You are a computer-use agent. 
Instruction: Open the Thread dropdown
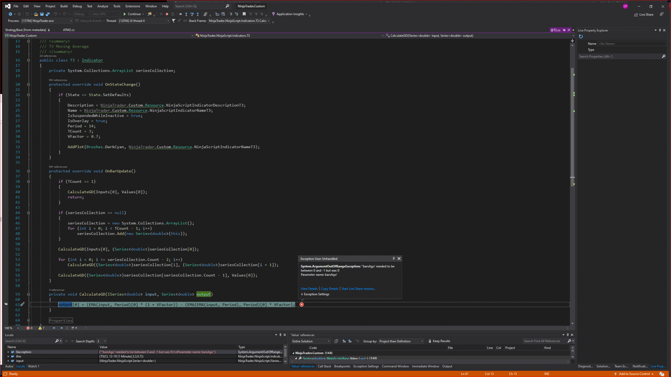click(x=144, y=21)
